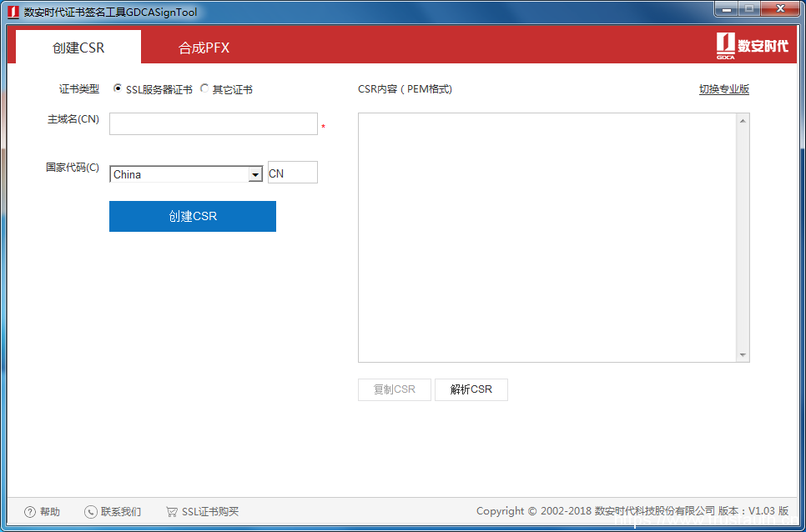Click inside the CSR内容 PEM text area
Viewport: 806px width, 532px height.
click(548, 238)
